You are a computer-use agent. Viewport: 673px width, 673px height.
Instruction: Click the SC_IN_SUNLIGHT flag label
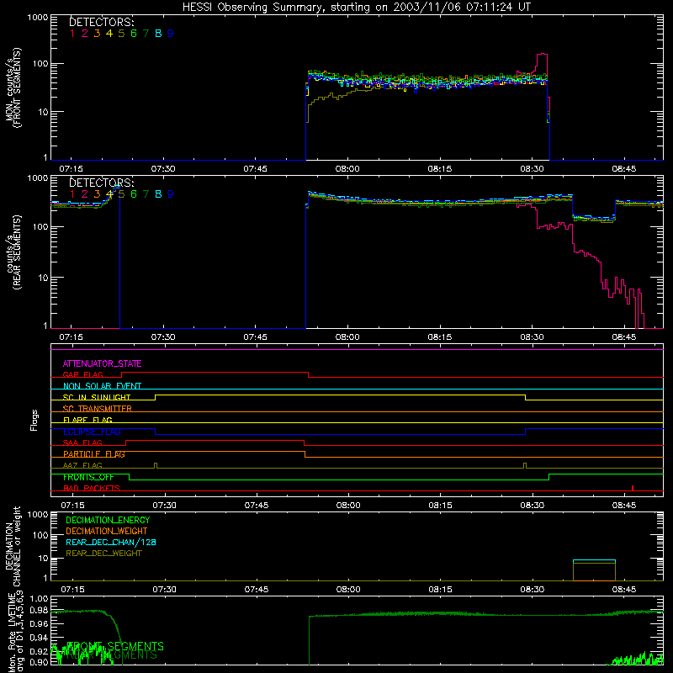click(97, 397)
